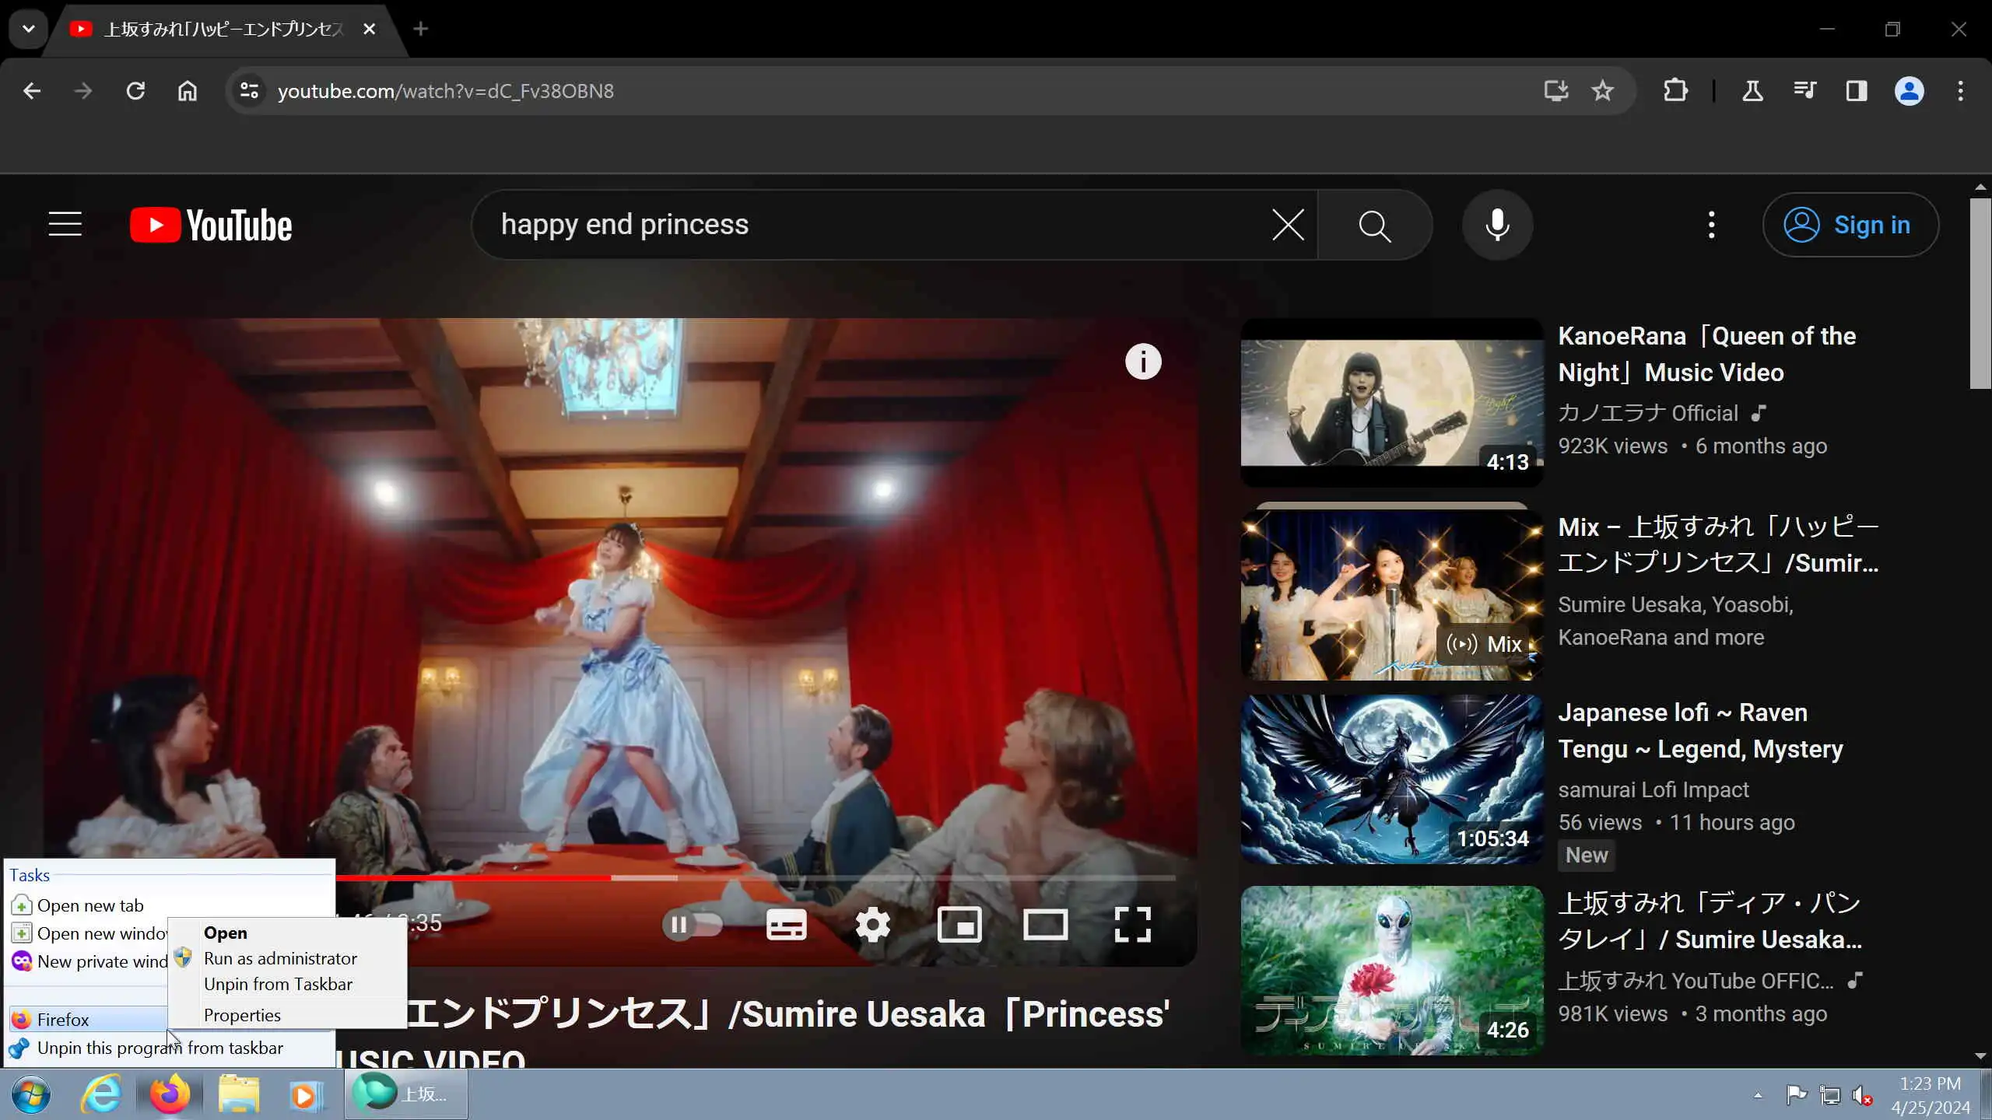
Task: Choose Properties in the context menu
Action: tap(242, 1015)
